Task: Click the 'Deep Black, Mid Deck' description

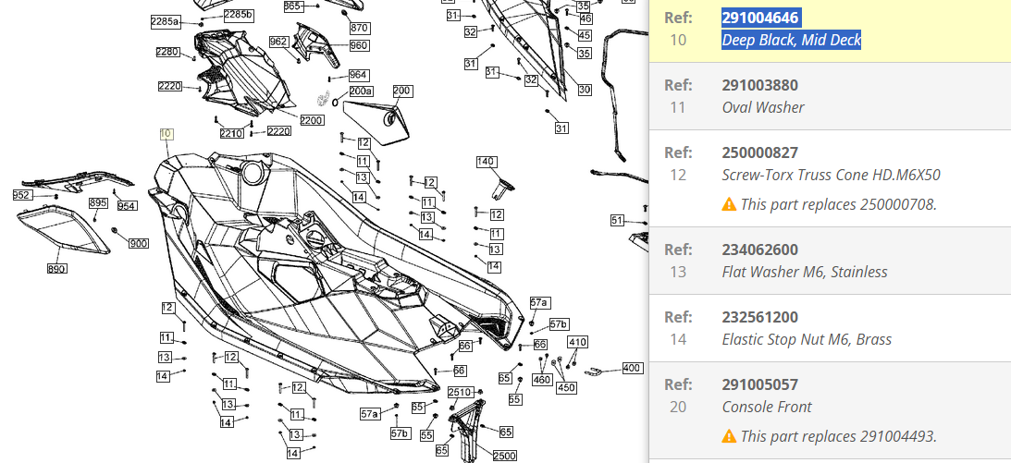Action: click(x=791, y=40)
